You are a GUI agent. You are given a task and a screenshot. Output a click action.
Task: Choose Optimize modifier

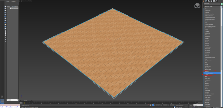[x=212, y=92]
